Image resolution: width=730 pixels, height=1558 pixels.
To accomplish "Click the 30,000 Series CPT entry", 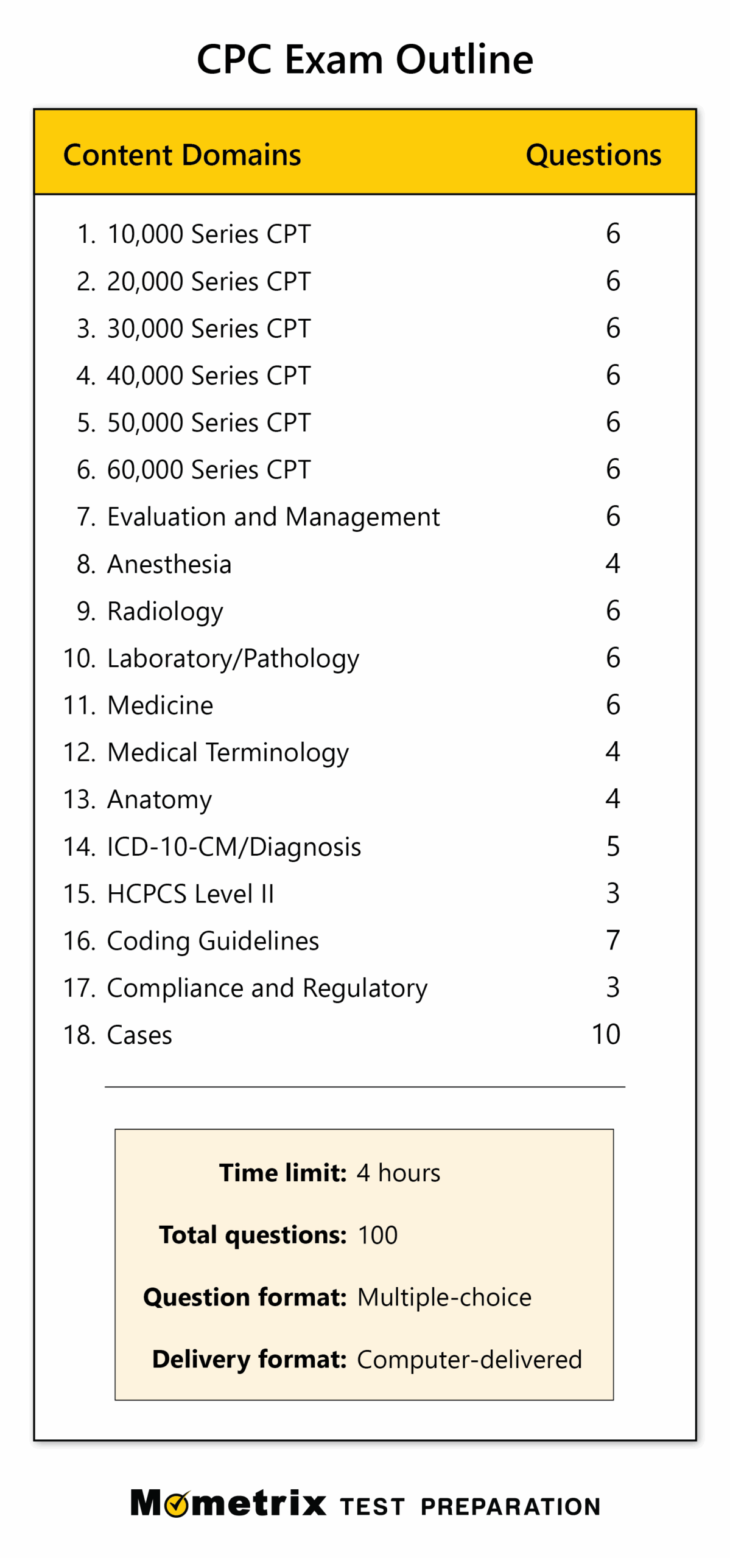I will (x=208, y=329).
